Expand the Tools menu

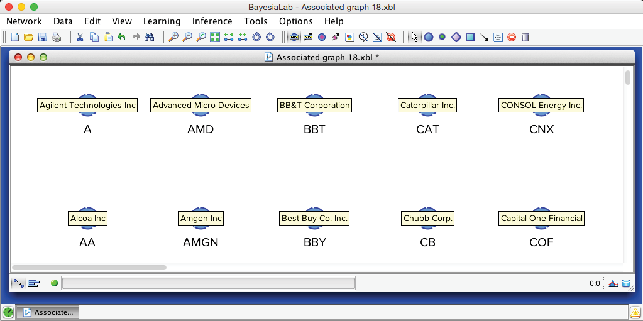coord(255,21)
